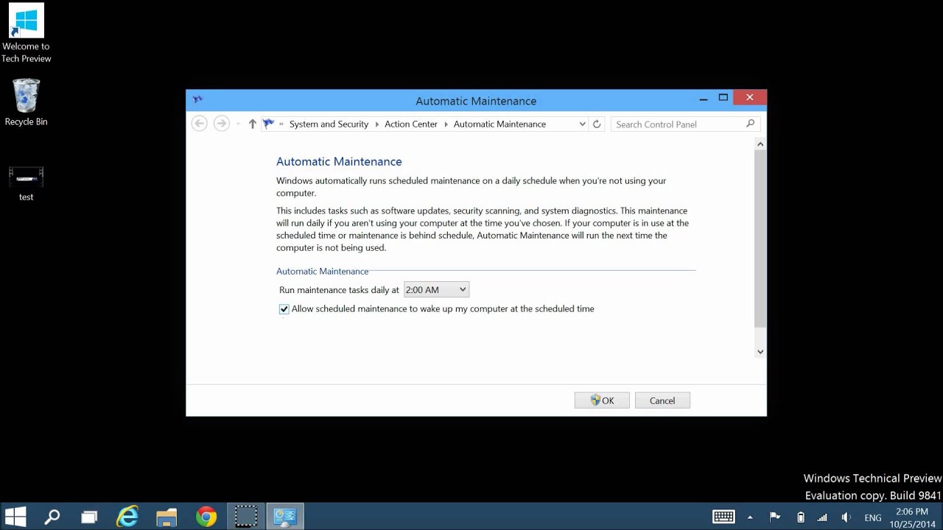Refresh the Control Panel page

(x=597, y=124)
